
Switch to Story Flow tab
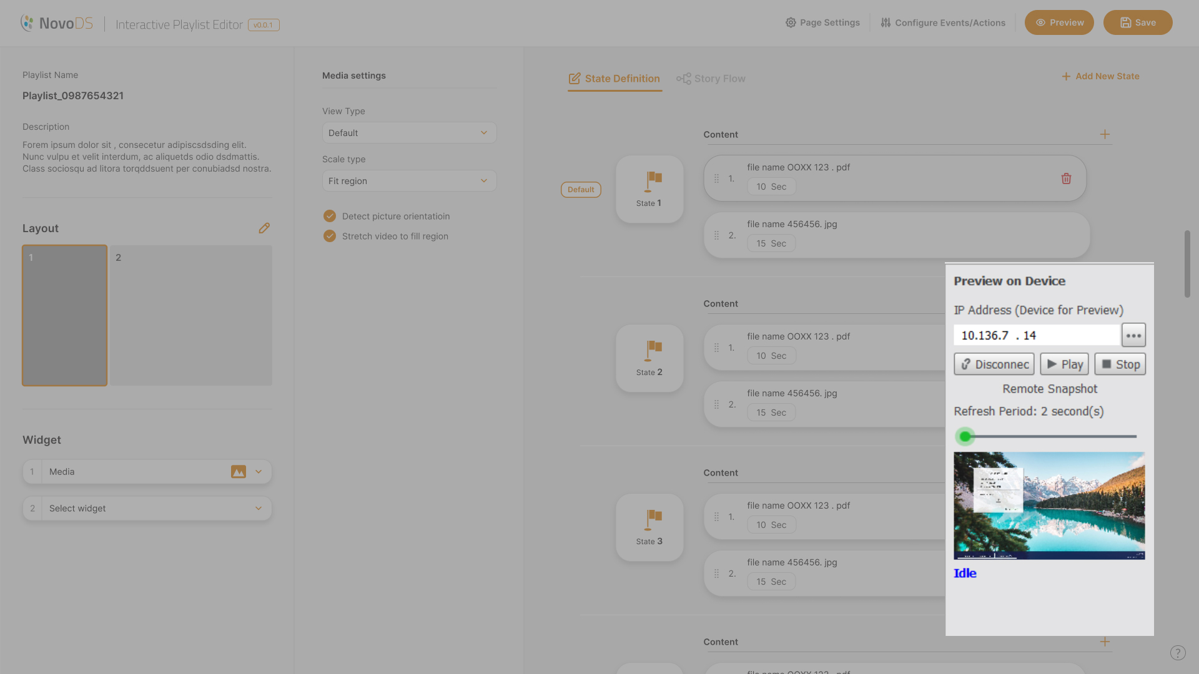[x=711, y=79]
